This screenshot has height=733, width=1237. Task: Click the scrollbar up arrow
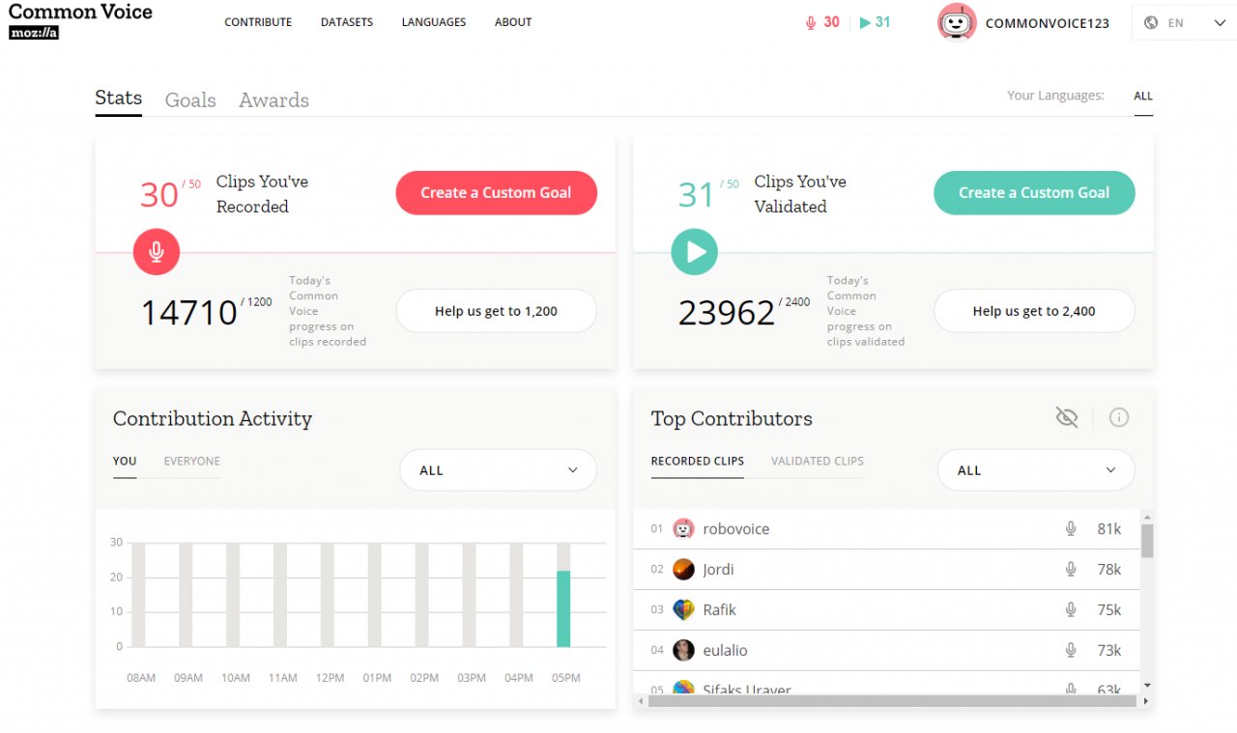tap(1147, 516)
